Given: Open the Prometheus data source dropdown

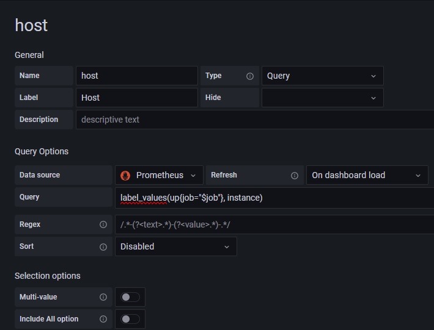Looking at the screenshot, I should click(x=159, y=175).
